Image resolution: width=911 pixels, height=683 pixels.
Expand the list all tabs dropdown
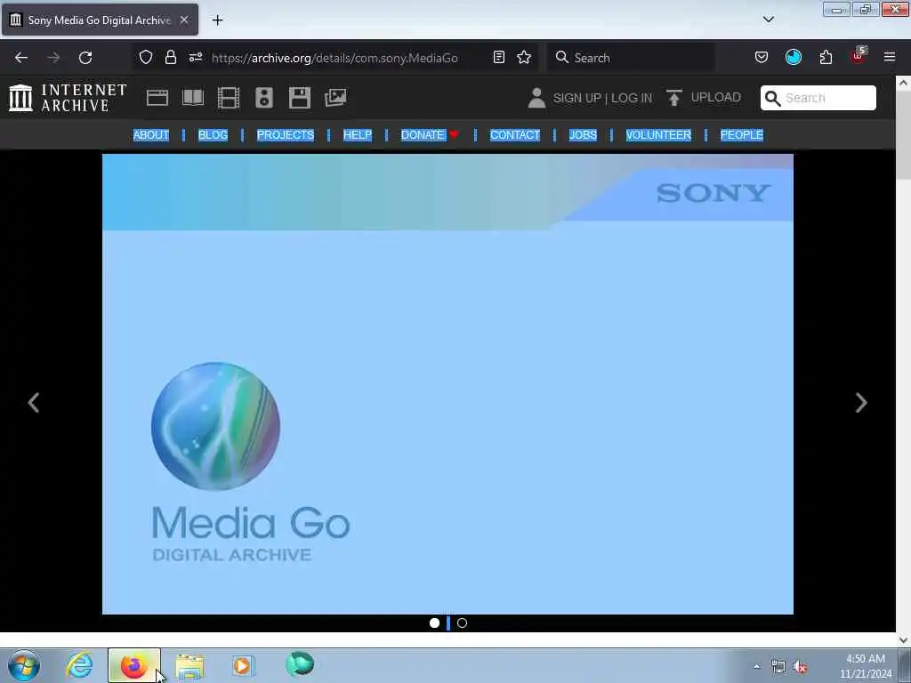(768, 20)
